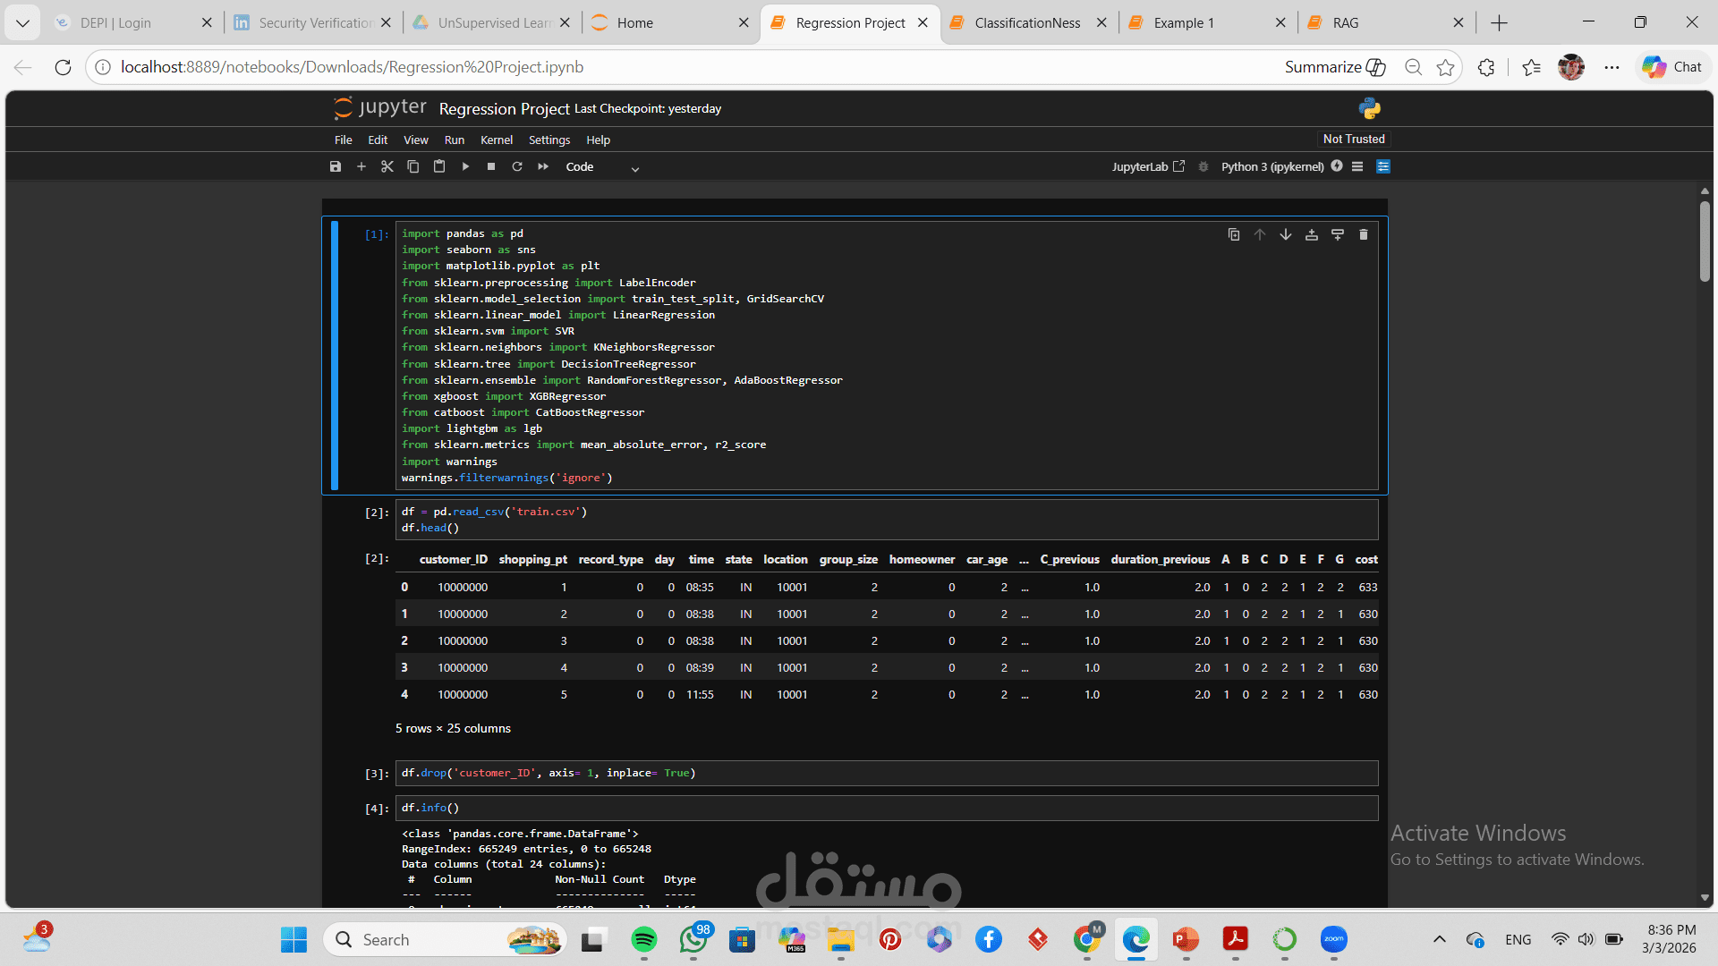Screen dimensions: 1718x966
Task: Restart kernel and run all cells
Action: coord(543,166)
